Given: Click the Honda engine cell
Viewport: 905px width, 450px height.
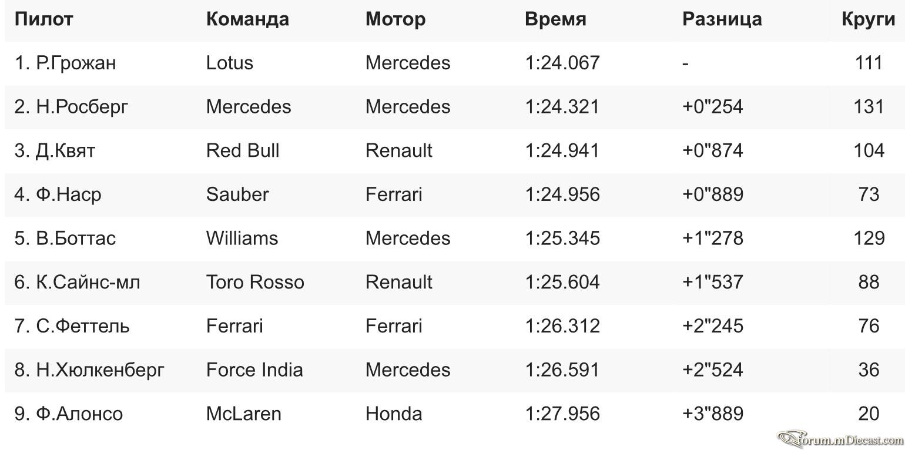Looking at the screenshot, I should tap(394, 414).
